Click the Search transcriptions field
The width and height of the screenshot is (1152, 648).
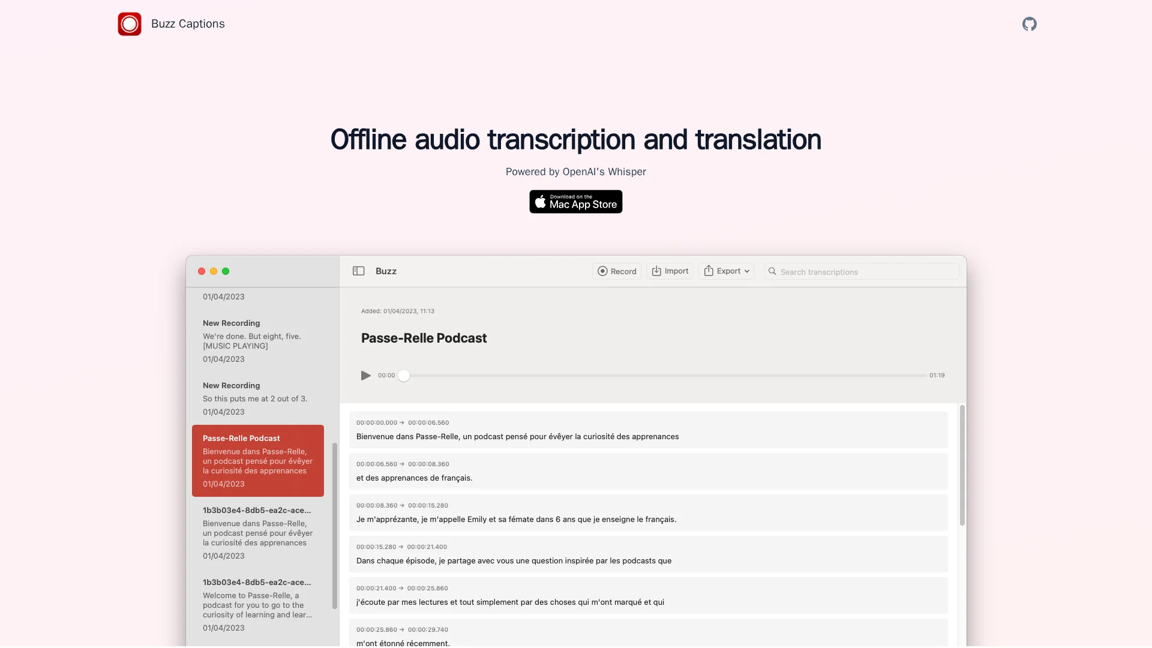864,272
